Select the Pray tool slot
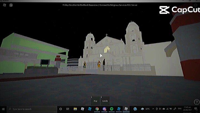Image resolution: width=200 pixels, height=113 pixels. [x=96, y=101]
